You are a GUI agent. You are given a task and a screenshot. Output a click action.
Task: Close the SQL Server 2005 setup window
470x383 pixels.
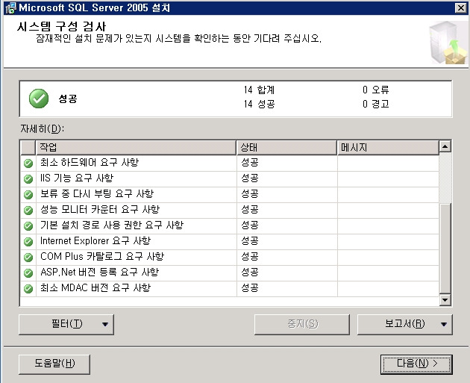(460, 7)
